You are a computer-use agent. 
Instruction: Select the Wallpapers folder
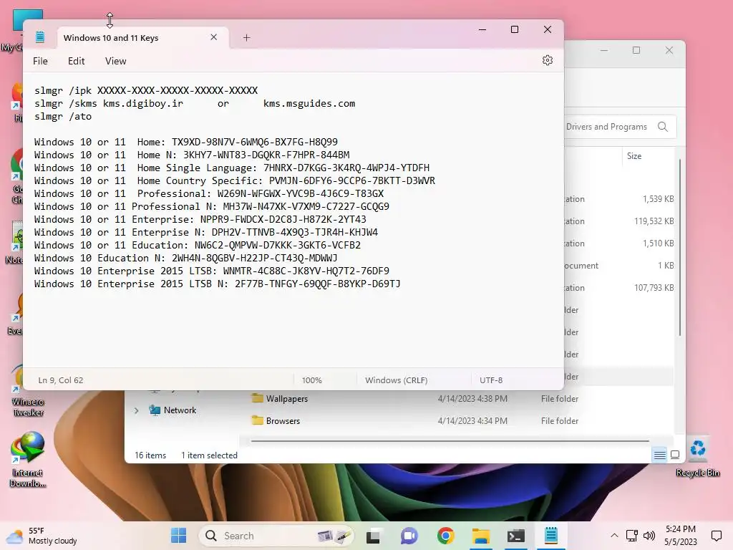coord(286,399)
